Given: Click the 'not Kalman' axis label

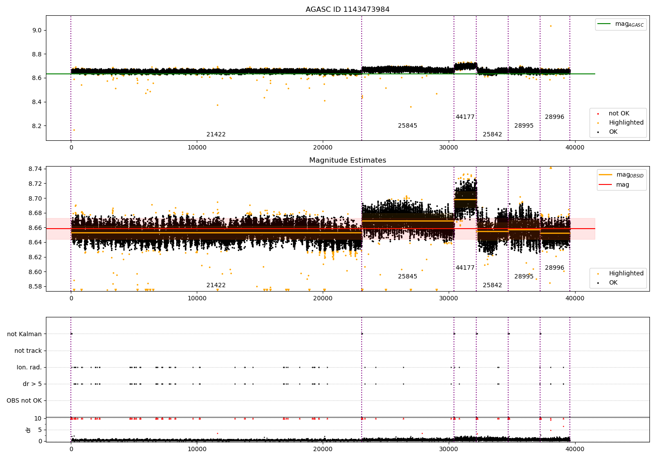Looking at the screenshot, I should pyautogui.click(x=24, y=334).
